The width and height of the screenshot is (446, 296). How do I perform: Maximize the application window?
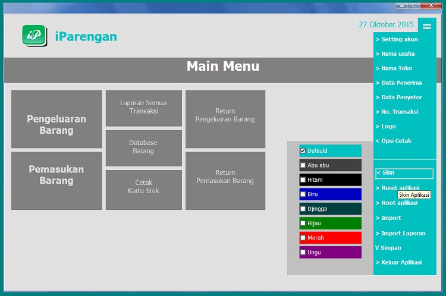[x=414, y=5]
